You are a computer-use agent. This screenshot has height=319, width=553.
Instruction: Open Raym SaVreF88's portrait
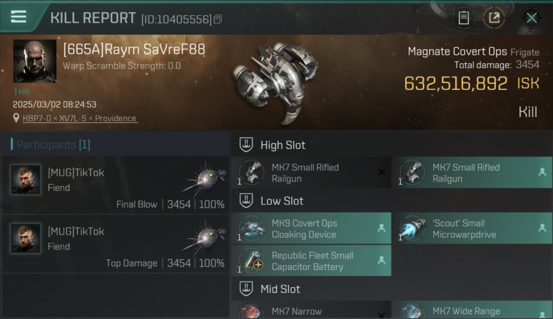point(35,61)
